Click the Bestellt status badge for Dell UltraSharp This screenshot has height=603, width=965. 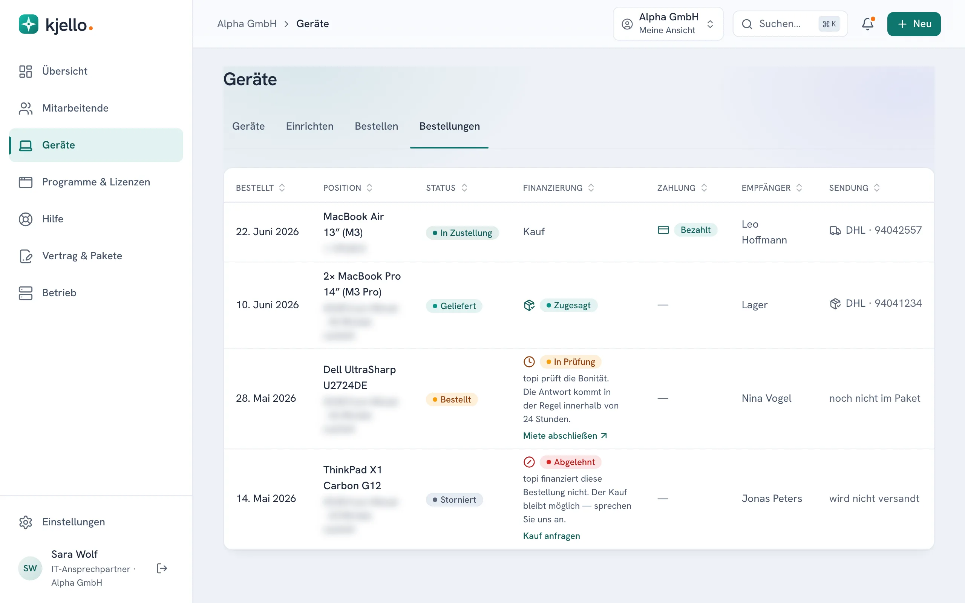coord(452,399)
